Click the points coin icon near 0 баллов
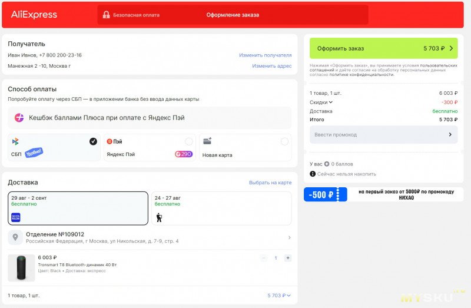This screenshot has width=471, height=308. (327, 164)
